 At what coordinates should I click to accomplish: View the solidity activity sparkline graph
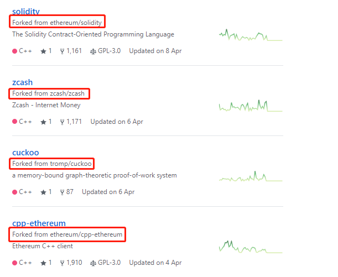tap(251, 35)
